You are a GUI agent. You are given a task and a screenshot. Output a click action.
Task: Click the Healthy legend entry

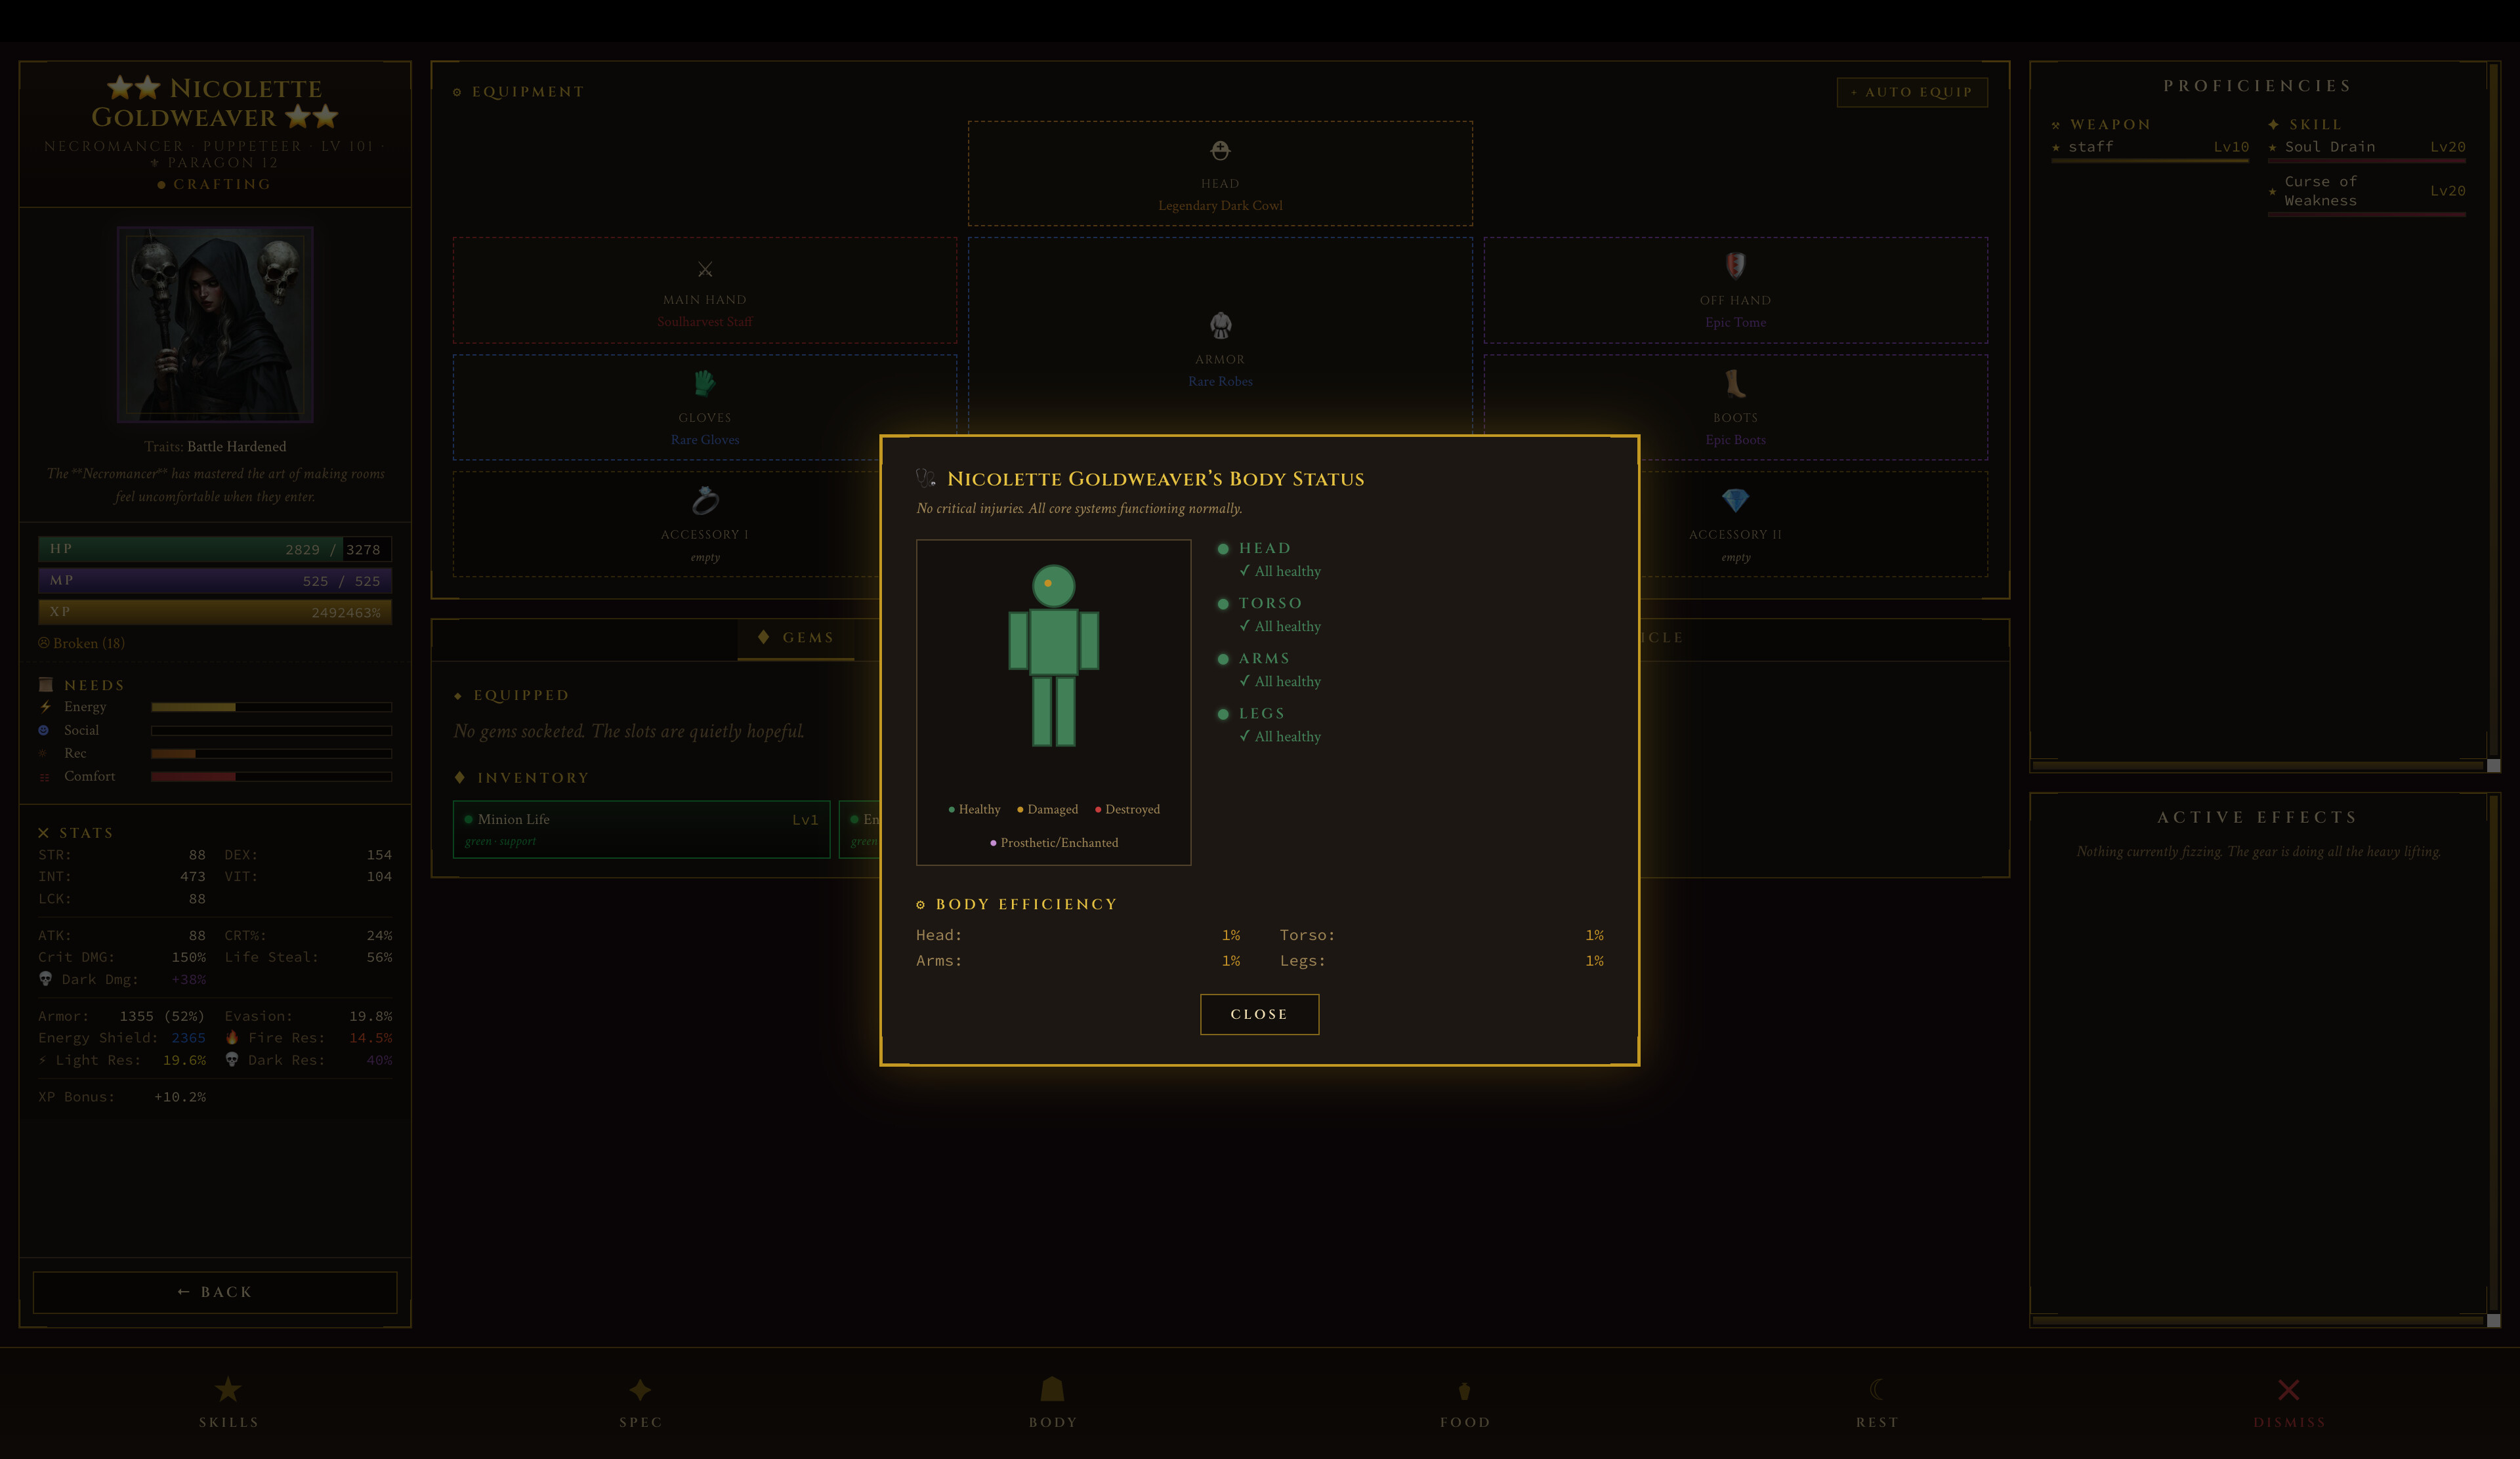pyautogui.click(x=973, y=810)
